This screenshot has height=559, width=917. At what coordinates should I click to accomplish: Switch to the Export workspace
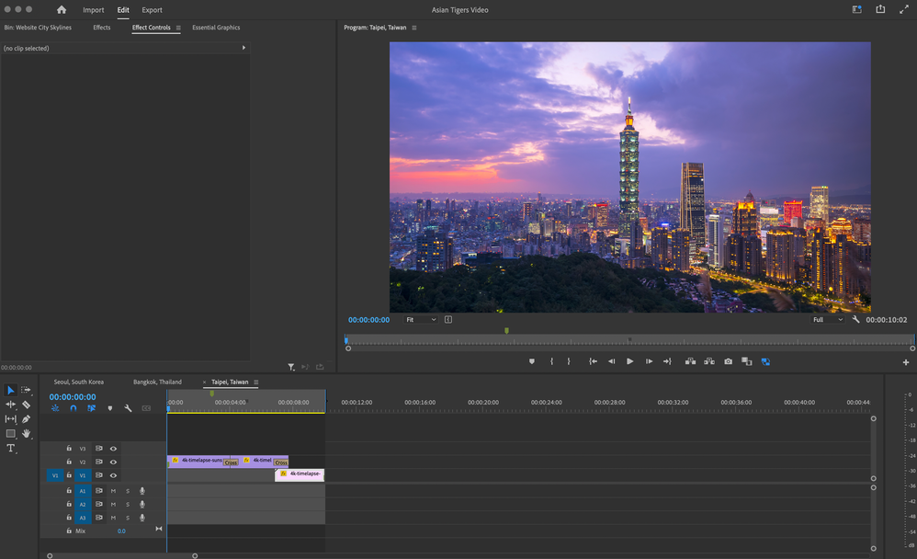click(152, 10)
